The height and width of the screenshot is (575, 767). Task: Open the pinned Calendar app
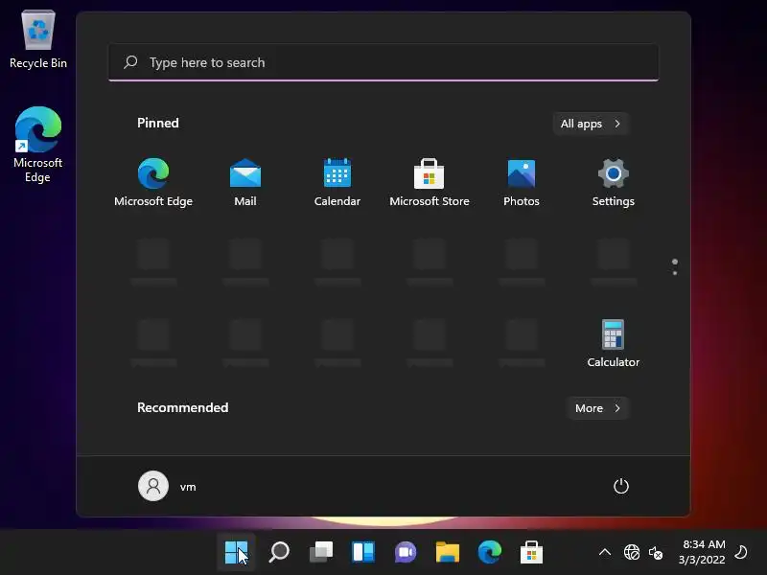(x=337, y=182)
